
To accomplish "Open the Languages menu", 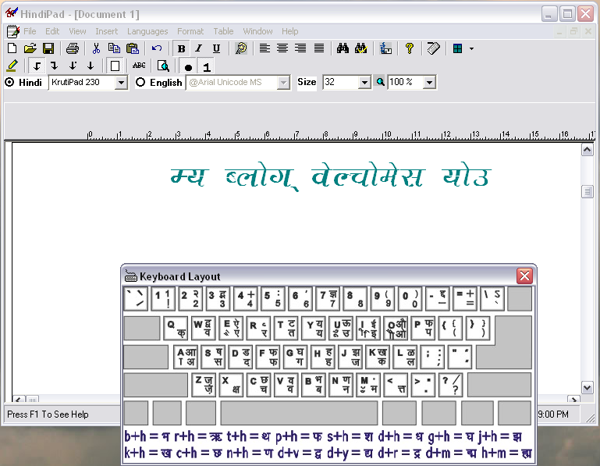I will point(147,31).
